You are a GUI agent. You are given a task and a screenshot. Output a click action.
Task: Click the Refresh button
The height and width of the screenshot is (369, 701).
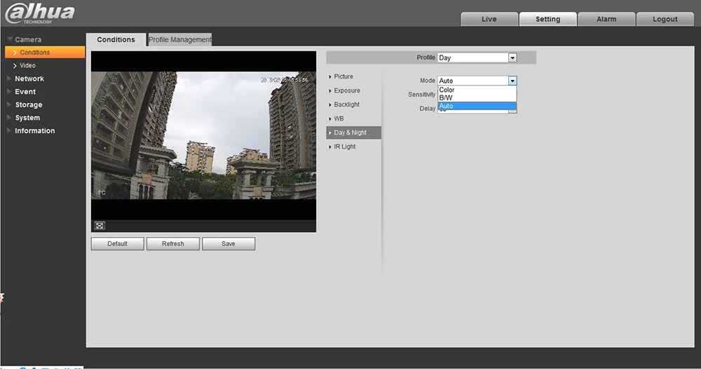tap(173, 243)
